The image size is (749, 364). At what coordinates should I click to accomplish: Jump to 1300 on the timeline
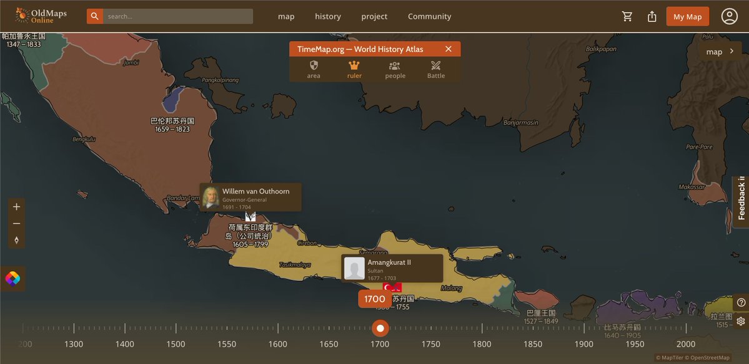tap(74, 344)
